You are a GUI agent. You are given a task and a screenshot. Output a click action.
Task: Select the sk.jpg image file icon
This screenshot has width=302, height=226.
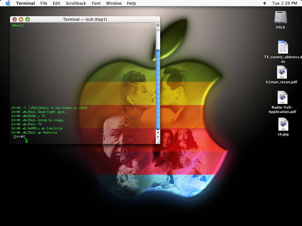pyautogui.click(x=283, y=124)
